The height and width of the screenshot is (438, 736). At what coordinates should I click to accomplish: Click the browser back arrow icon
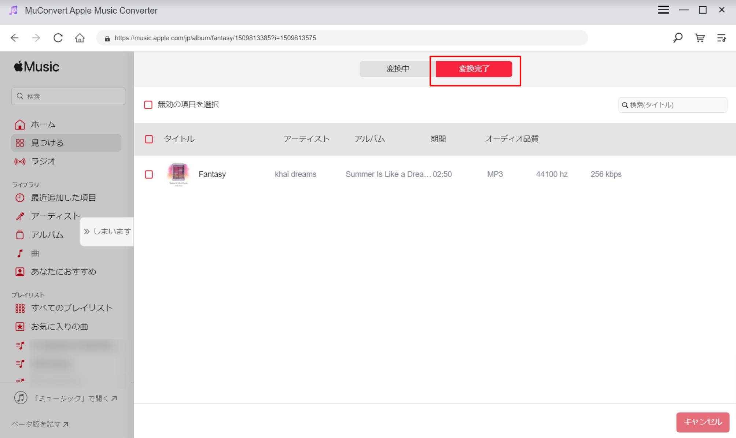coord(15,38)
